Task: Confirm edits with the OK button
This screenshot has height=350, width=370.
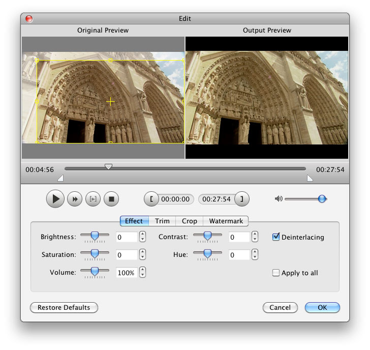Action: point(322,307)
